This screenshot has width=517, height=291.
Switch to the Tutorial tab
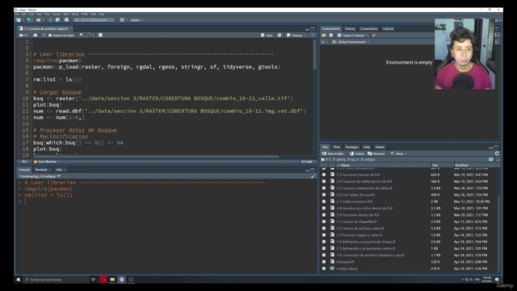[388, 29]
